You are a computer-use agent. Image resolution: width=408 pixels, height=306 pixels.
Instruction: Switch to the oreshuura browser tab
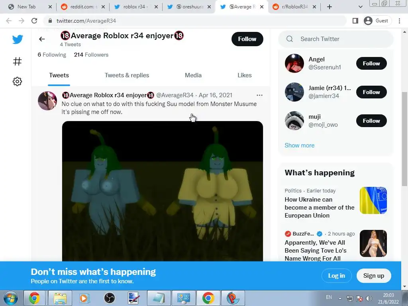(188, 7)
